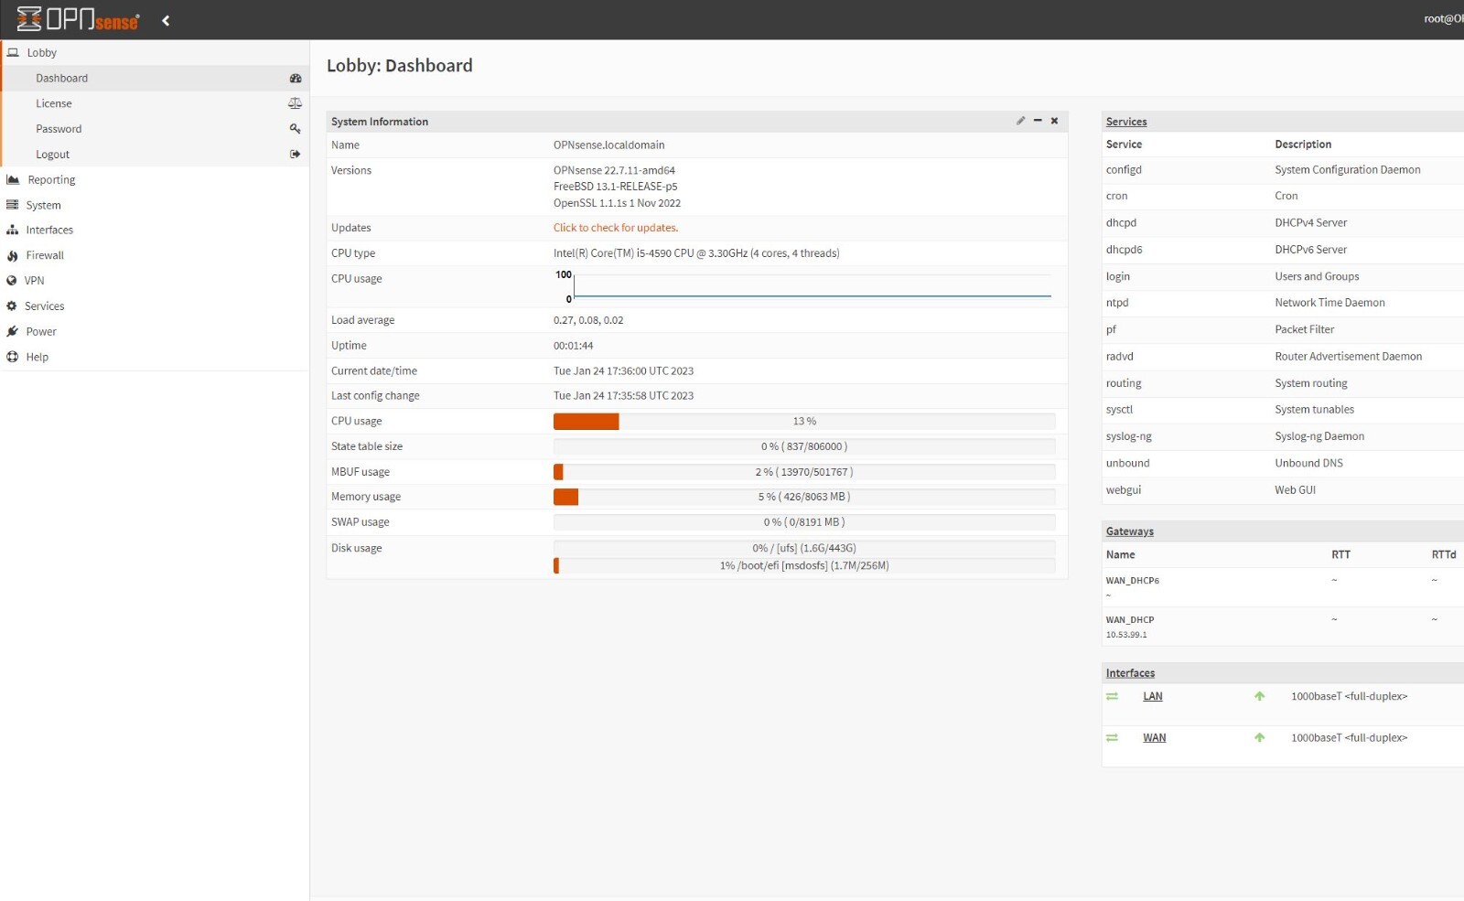Click the OPNsense logo
Viewport: 1464px width, 901px height.
click(79, 19)
